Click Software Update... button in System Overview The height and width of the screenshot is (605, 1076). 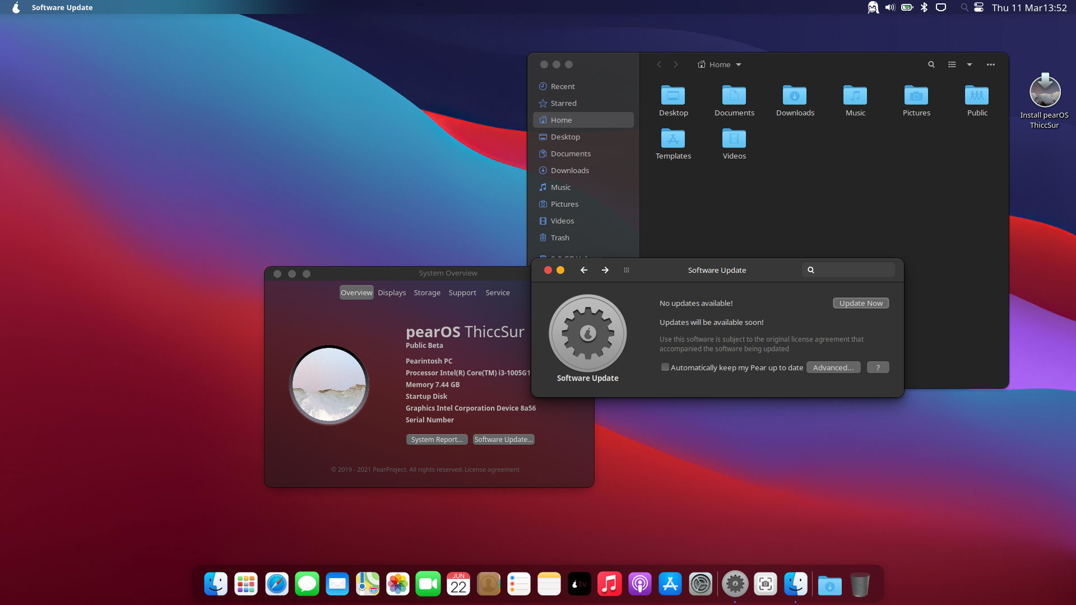point(503,439)
